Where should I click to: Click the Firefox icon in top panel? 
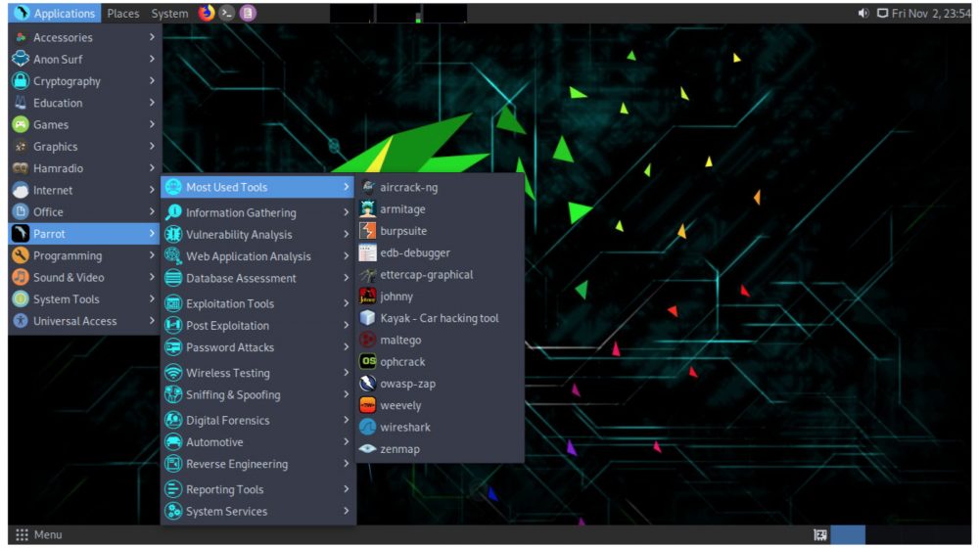tap(206, 14)
